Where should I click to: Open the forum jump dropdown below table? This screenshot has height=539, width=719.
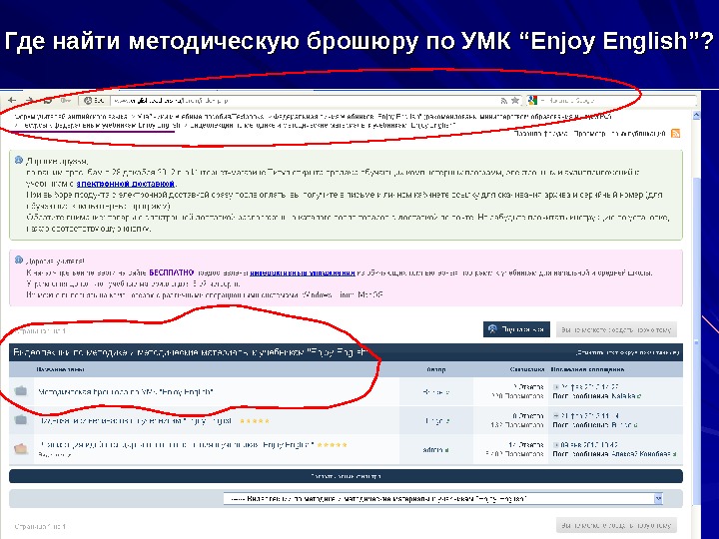click(443, 499)
